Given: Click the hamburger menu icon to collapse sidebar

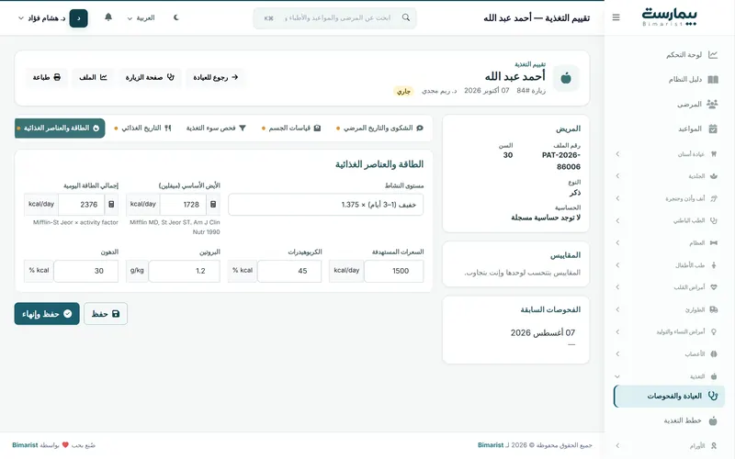Looking at the screenshot, I should pos(616,17).
